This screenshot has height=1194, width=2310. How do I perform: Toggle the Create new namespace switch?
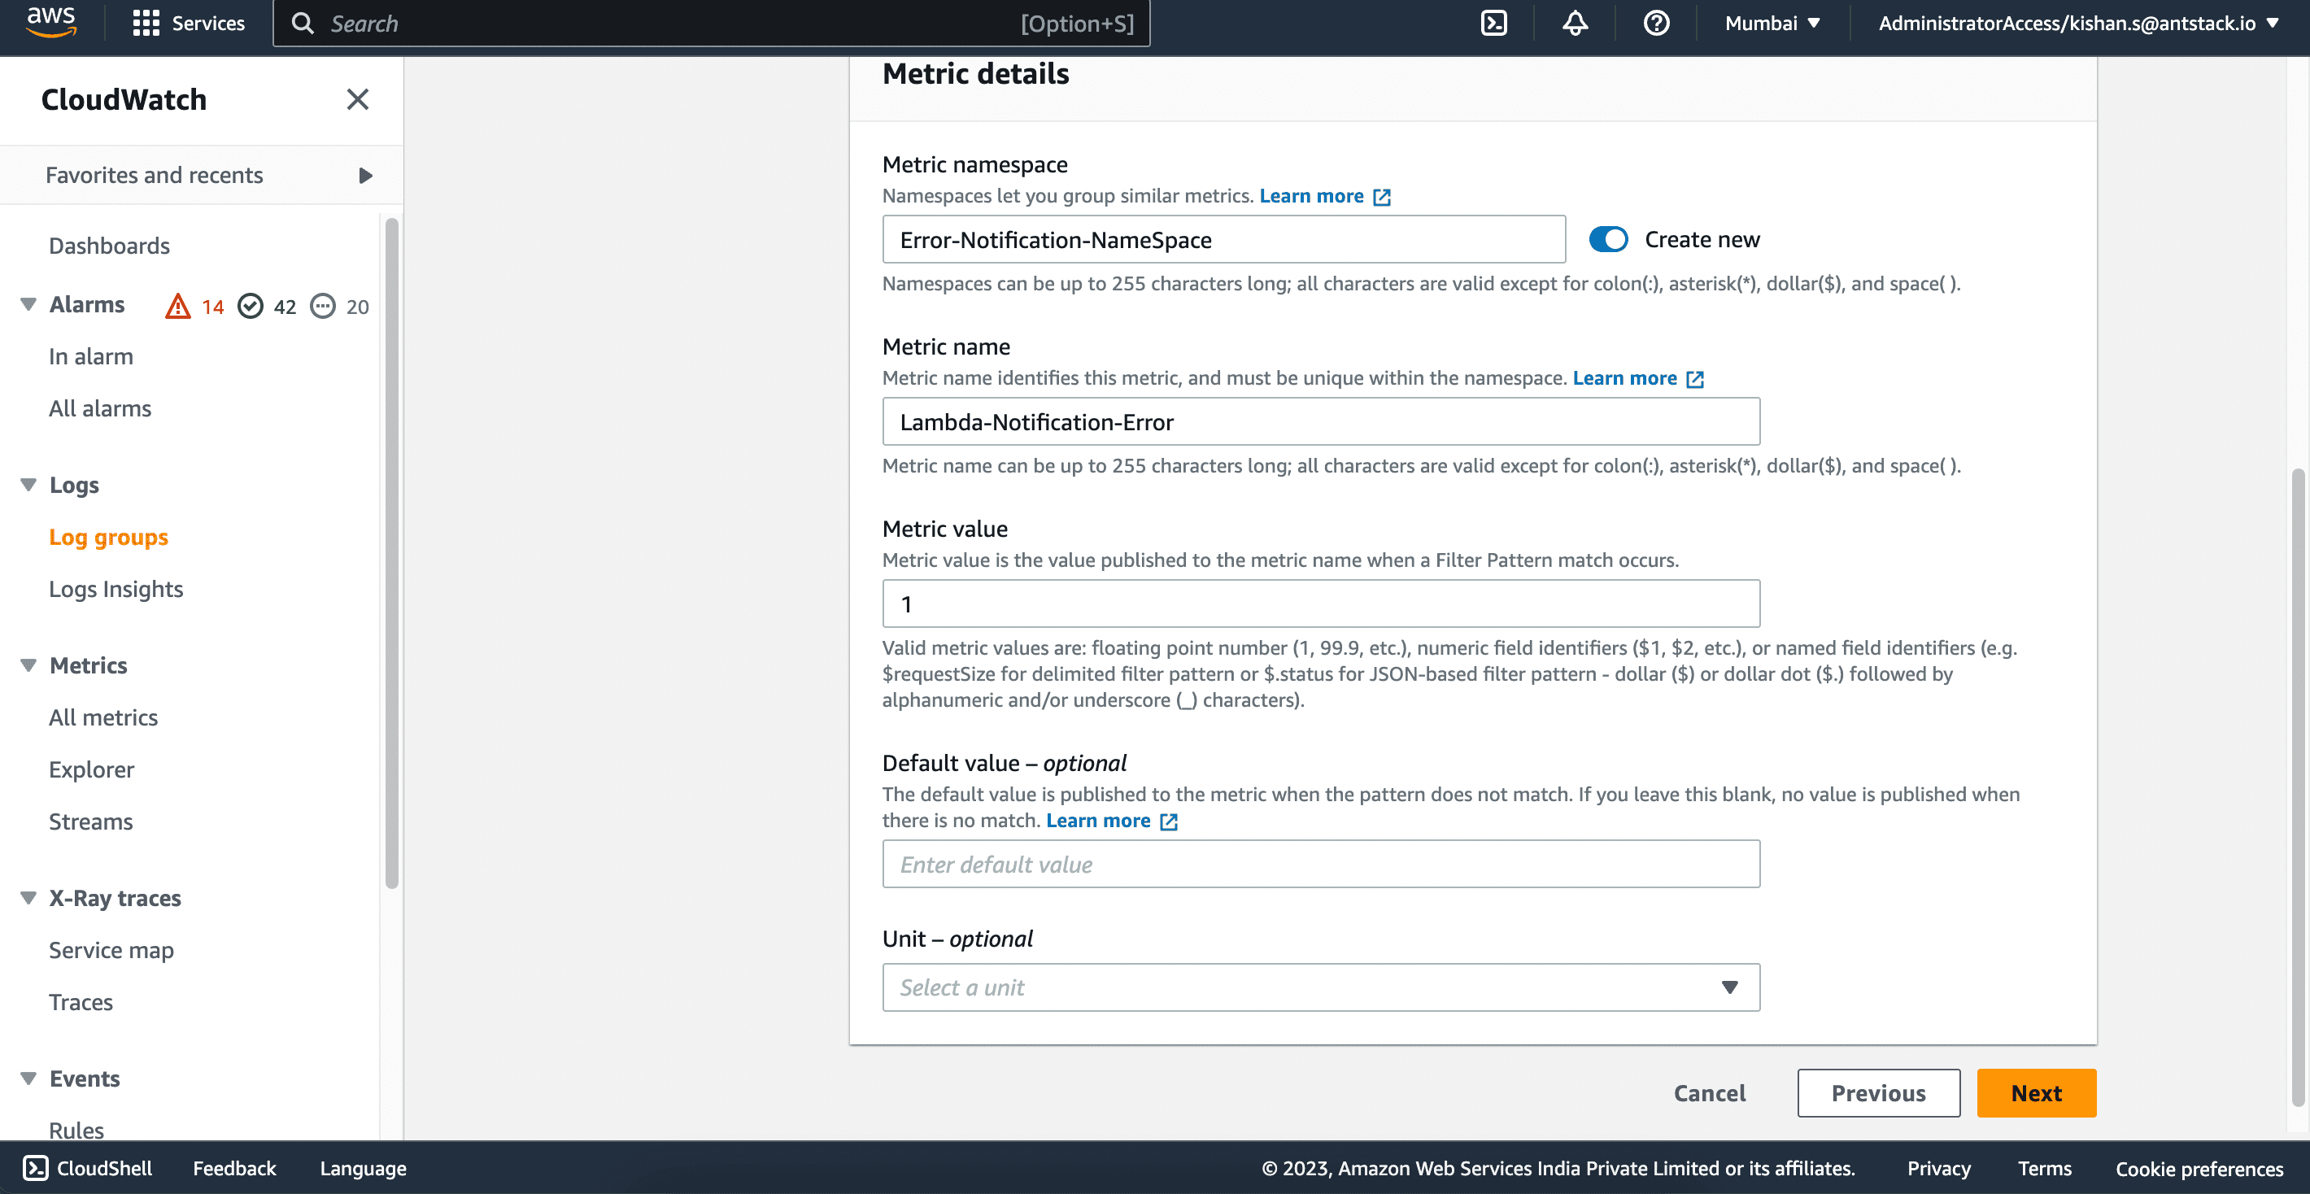click(1608, 239)
